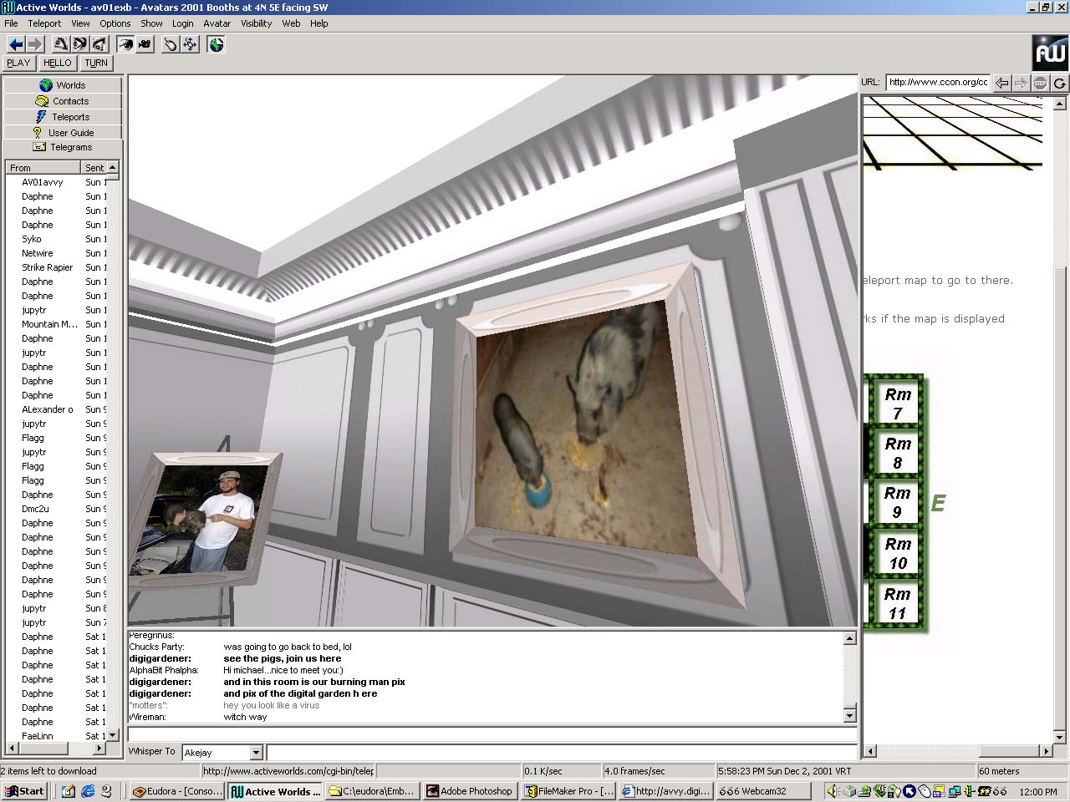The height and width of the screenshot is (802, 1070).
Task: Switch to Adobe Photoshop in taskbar
Action: click(x=469, y=791)
